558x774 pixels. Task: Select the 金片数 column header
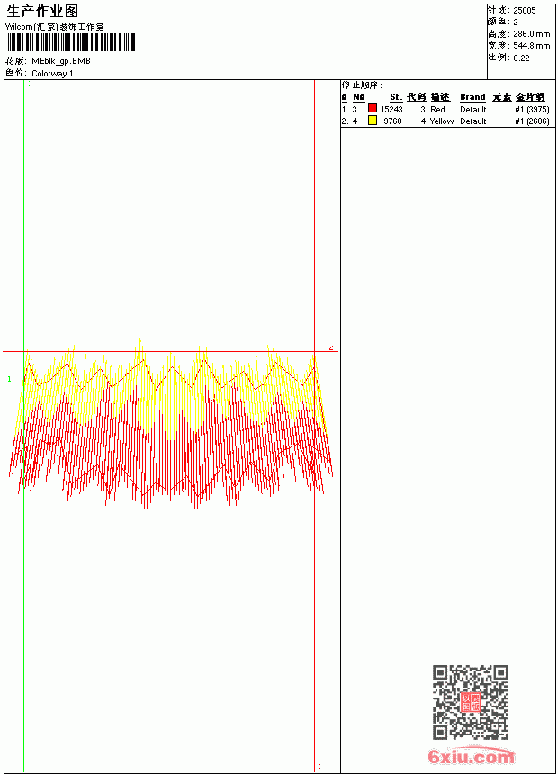coord(530,97)
